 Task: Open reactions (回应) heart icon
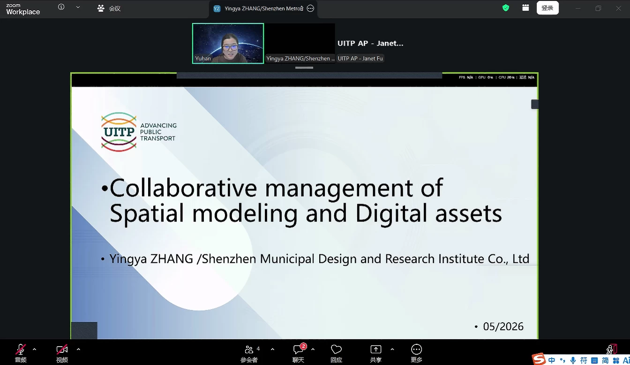(x=336, y=352)
